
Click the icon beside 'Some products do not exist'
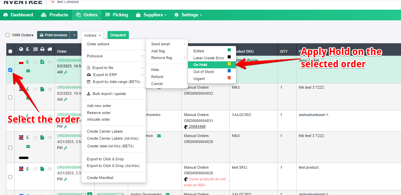tap(186, 179)
